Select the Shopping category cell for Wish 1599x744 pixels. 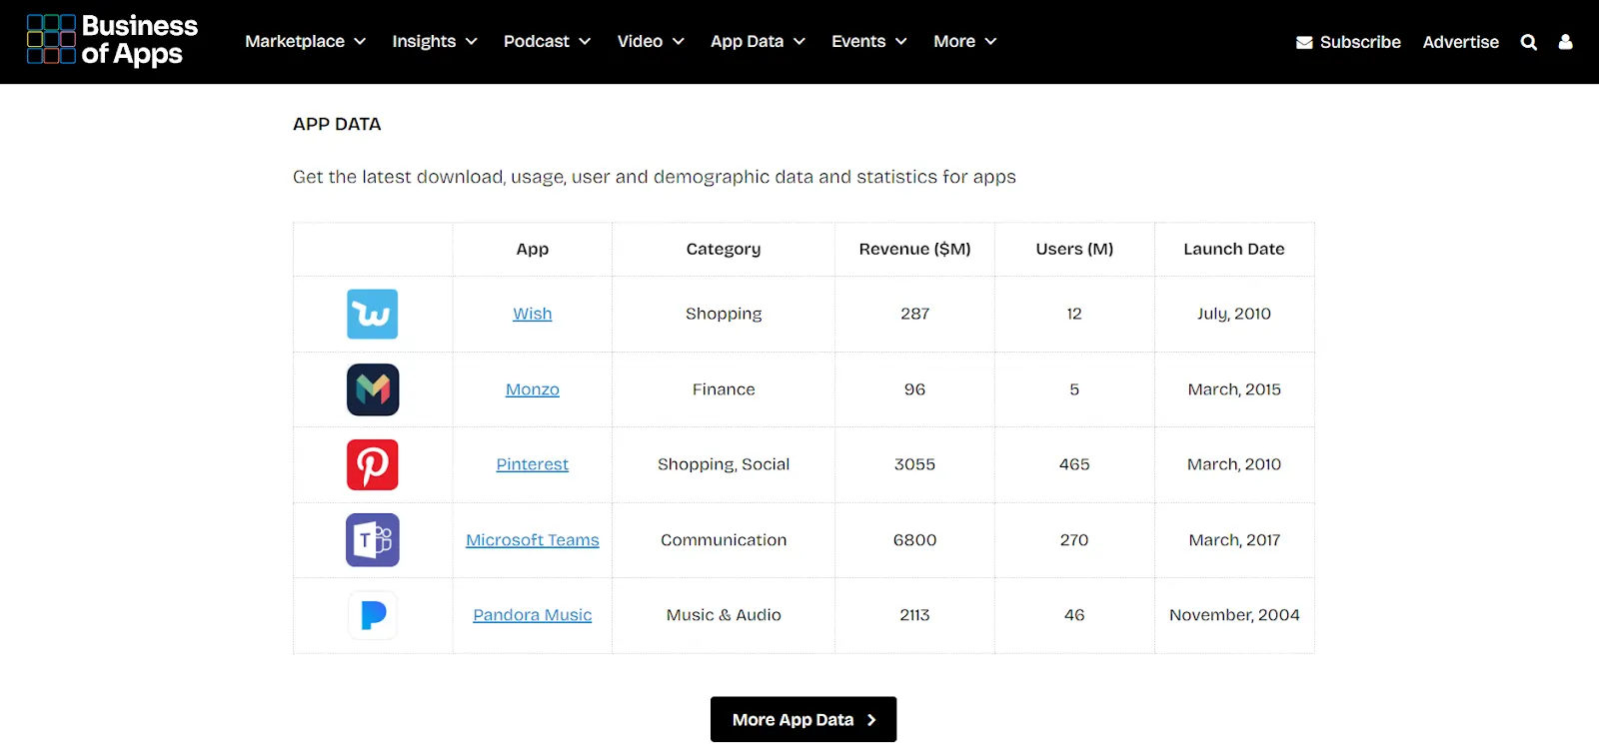[x=724, y=314]
